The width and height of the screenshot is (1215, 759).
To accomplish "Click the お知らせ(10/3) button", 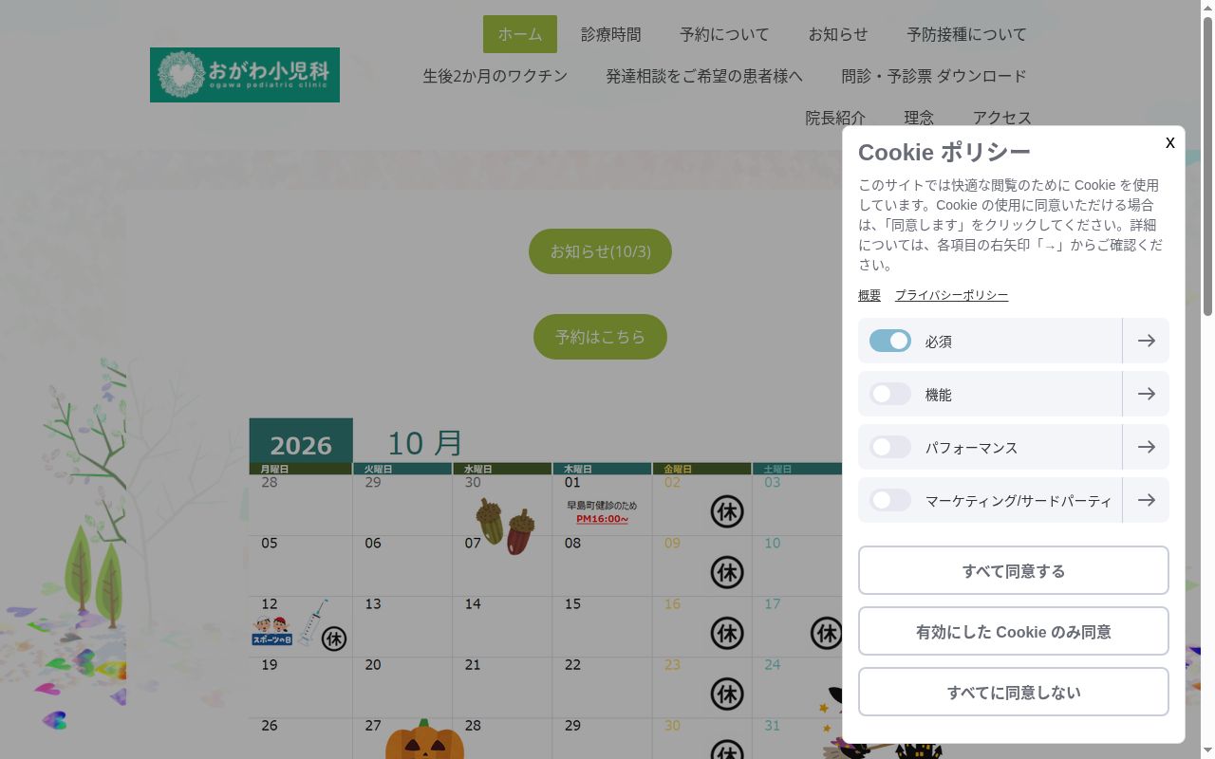I will point(601,251).
